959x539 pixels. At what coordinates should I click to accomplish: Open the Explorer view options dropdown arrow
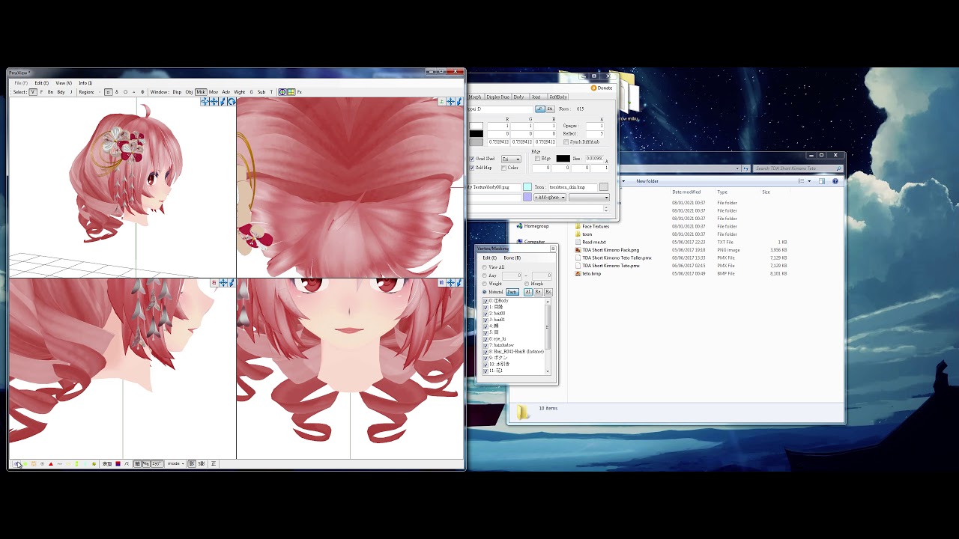[809, 181]
